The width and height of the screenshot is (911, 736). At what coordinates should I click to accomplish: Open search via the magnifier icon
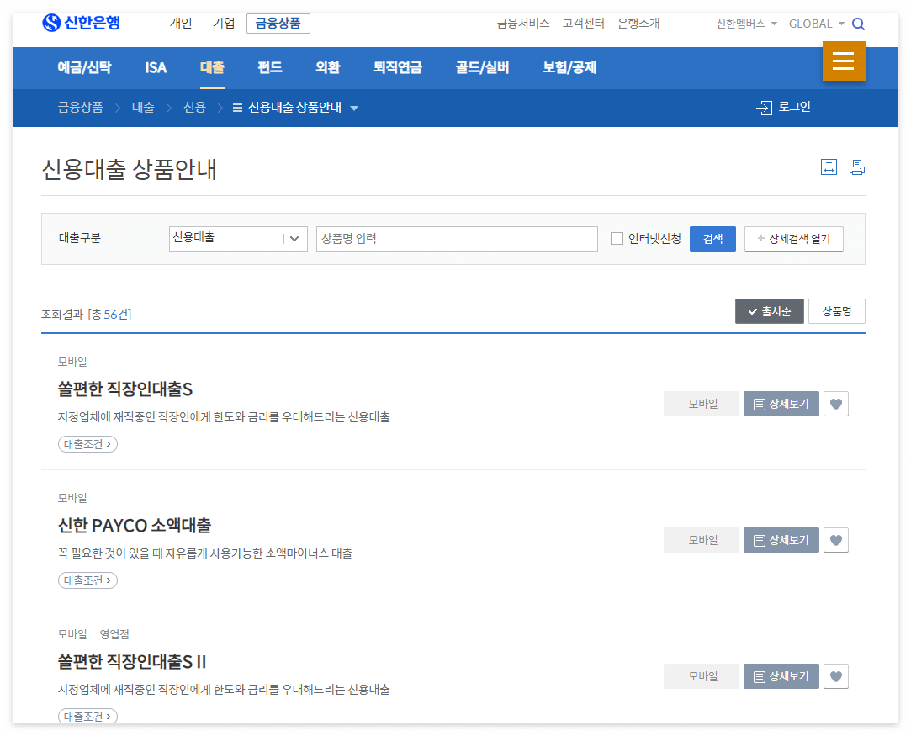(x=859, y=24)
